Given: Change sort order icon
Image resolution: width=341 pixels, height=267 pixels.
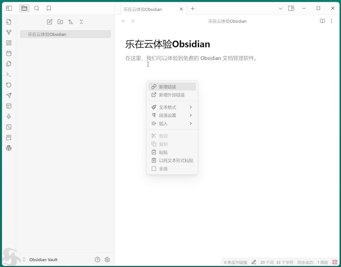Looking at the screenshot, I should (71, 22).
